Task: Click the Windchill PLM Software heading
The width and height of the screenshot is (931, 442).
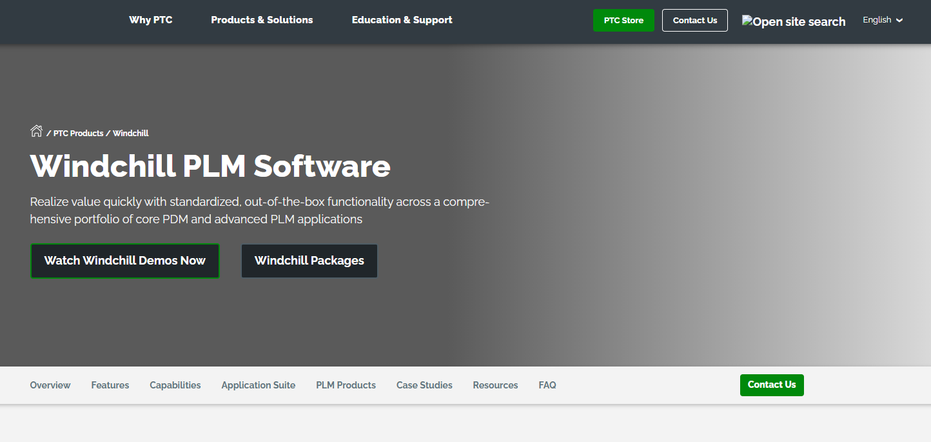Action: pyautogui.click(x=210, y=166)
